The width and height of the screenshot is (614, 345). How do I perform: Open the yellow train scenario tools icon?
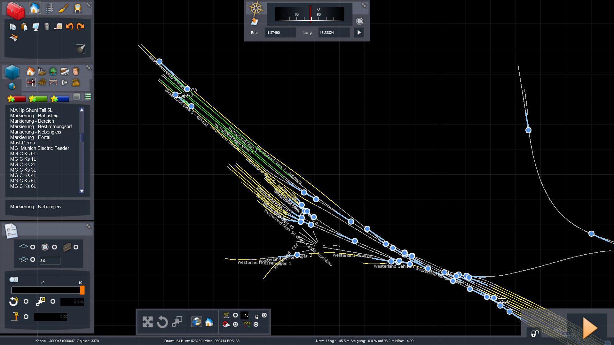77,8
